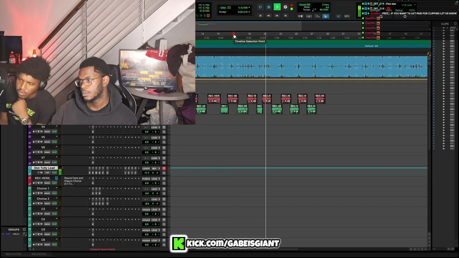The height and width of the screenshot is (258, 459).
Task: Open insert A on the V4 track
Action: pyautogui.click(x=93, y=132)
